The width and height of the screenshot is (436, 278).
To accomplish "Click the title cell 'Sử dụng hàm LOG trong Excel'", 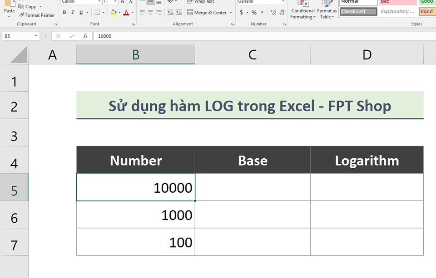I will point(250,106).
